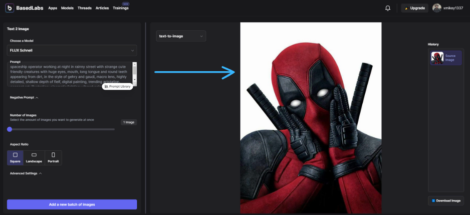The height and width of the screenshot is (215, 470).
Task: Click the Number of Images slider handle
Action: coord(10,129)
